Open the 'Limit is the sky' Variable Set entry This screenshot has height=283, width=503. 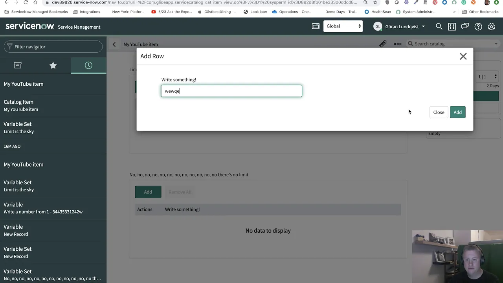[x=53, y=128]
